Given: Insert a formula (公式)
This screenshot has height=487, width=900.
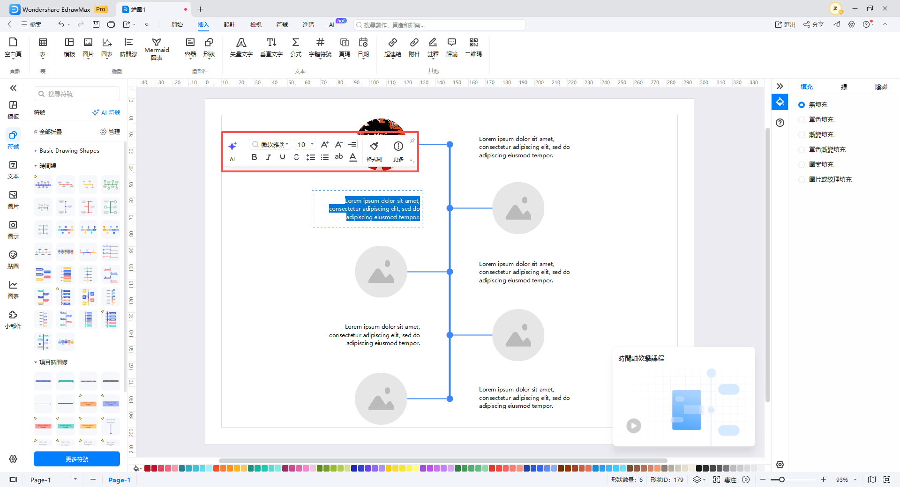Looking at the screenshot, I should 296,47.
